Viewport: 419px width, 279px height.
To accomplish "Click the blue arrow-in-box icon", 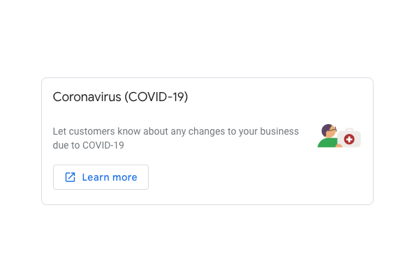I will point(71,177).
